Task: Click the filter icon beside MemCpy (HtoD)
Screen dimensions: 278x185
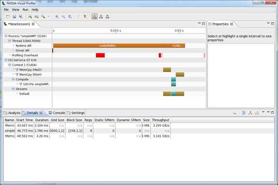Action: 17,70
